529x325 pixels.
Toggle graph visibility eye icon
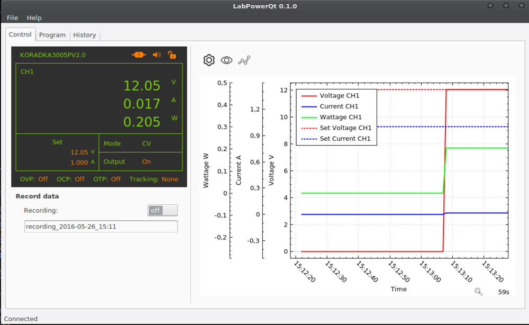226,60
